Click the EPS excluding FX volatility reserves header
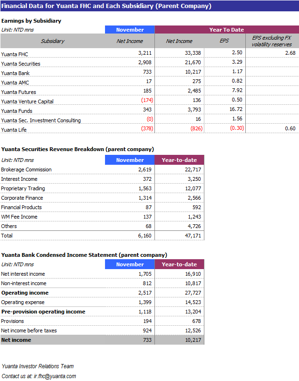This screenshot has height=381, width=299. coord(272,41)
